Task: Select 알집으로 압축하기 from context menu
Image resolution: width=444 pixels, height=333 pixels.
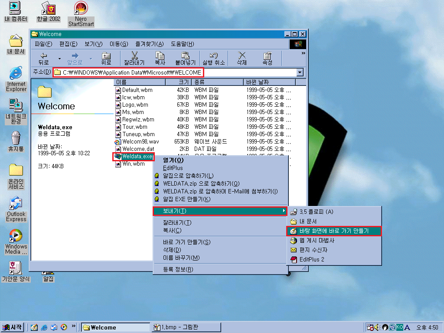Action: pos(188,176)
